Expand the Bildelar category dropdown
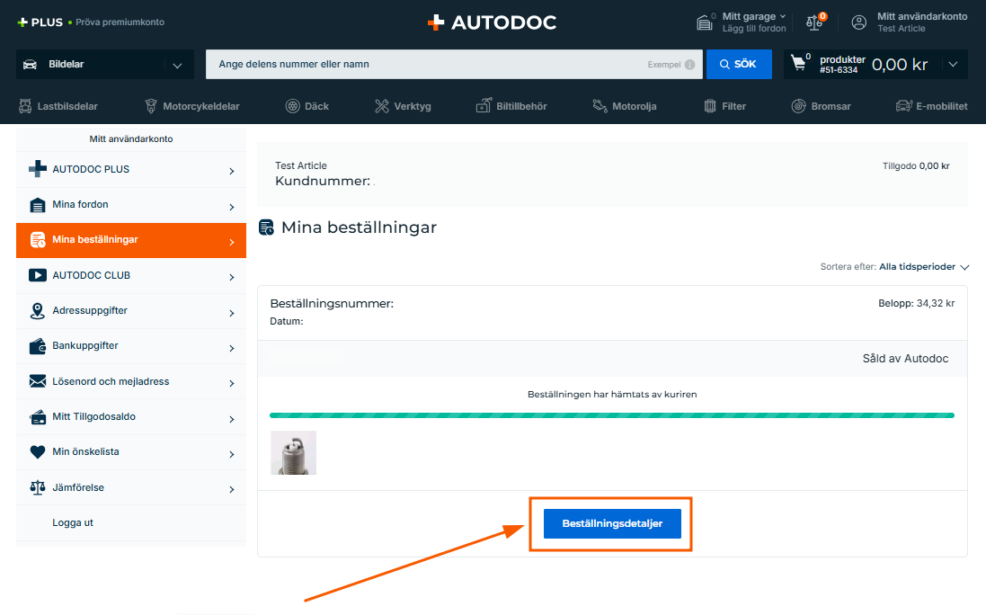 176,65
